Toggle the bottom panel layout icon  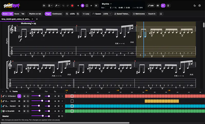click(158, 6)
